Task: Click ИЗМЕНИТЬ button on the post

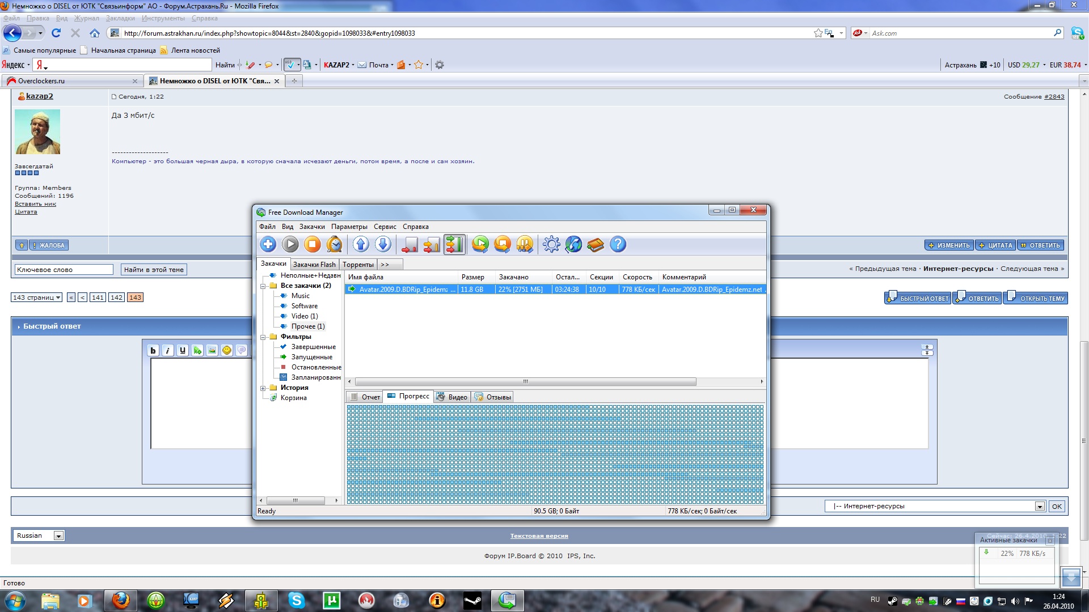Action: pos(948,245)
